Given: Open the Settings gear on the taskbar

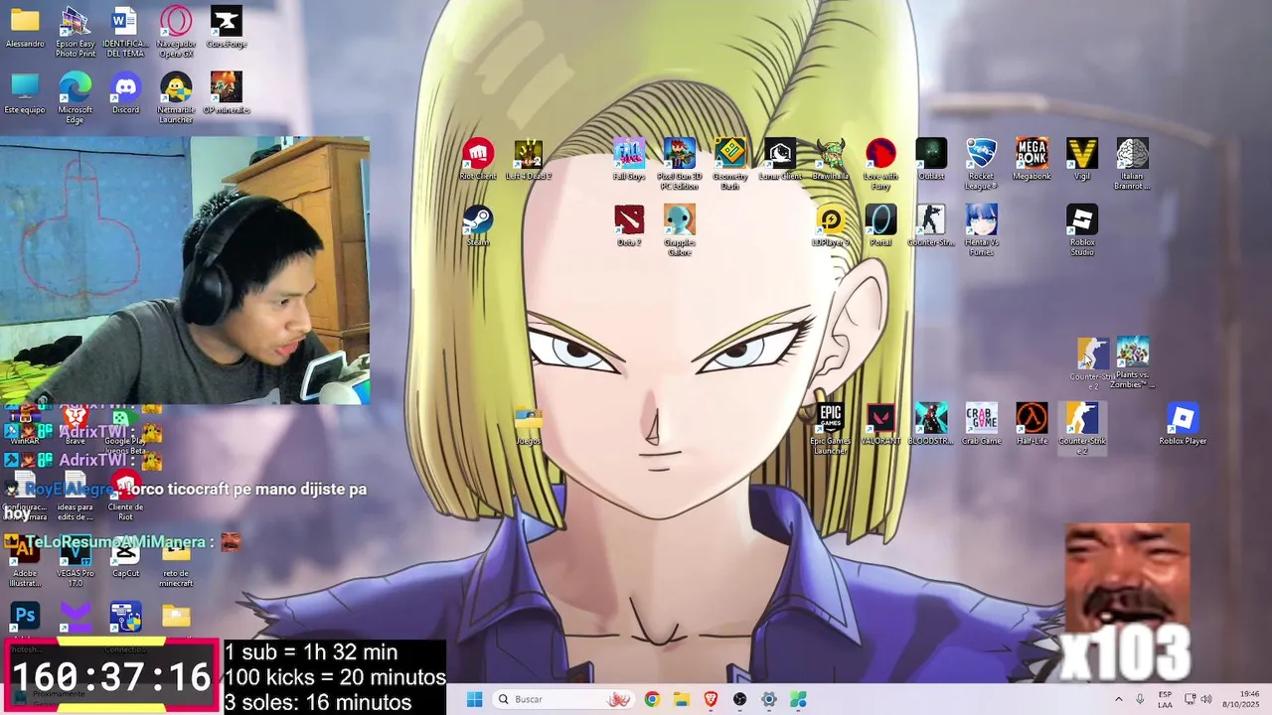Looking at the screenshot, I should tap(769, 699).
